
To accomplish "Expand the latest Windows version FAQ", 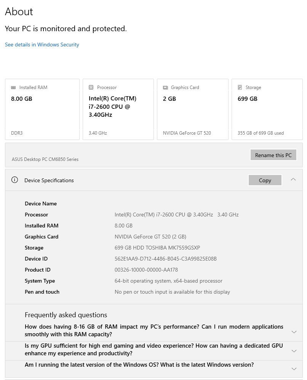I will 294,369.
